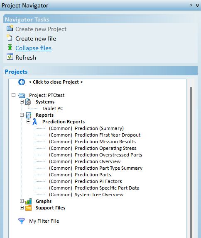Screen dimensions: 201x238
Task: Open Prediction First Year Dropout report
Action: [x=95, y=135]
